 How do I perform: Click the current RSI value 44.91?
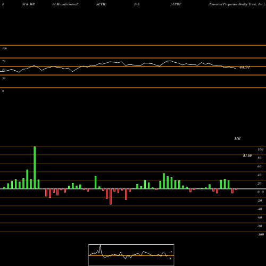[x=245, y=68]
